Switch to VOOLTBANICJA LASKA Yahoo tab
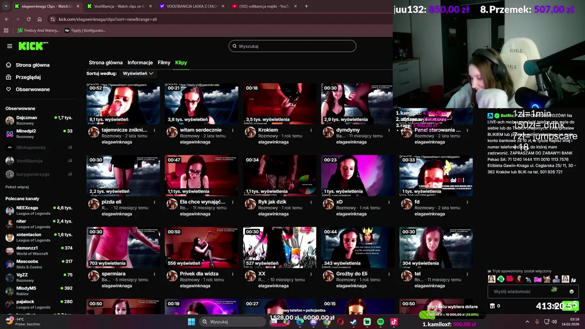Screen dimensions: 585x329 191,6
